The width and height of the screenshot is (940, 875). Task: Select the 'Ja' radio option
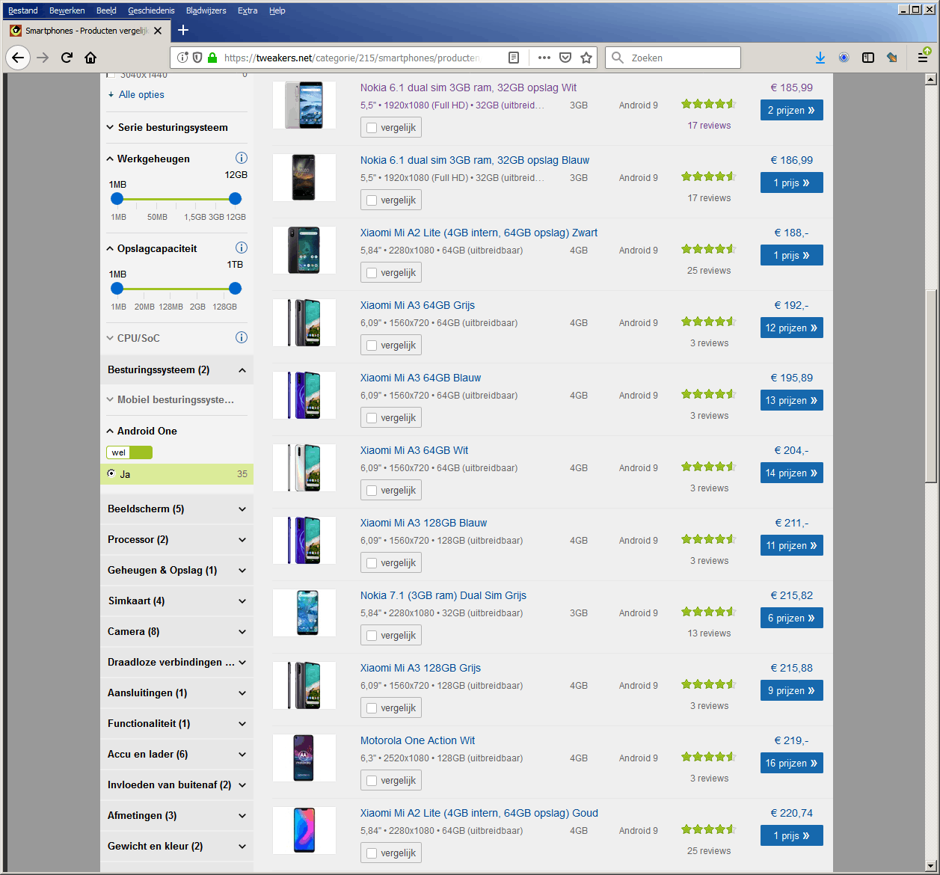[111, 473]
